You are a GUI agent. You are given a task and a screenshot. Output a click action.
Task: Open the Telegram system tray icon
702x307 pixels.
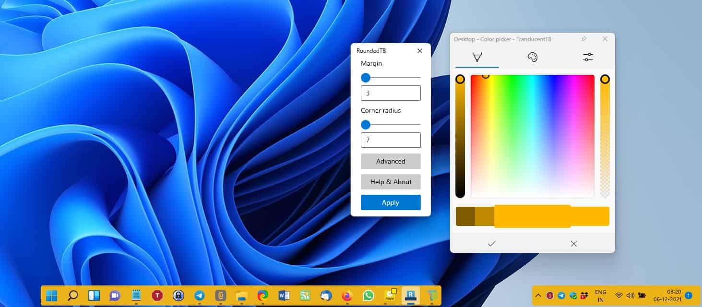pos(561,295)
